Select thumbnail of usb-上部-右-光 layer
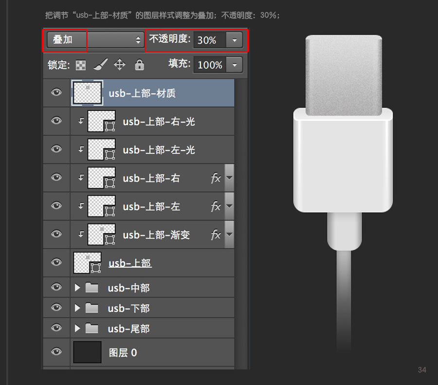438x385 pixels. click(x=101, y=121)
